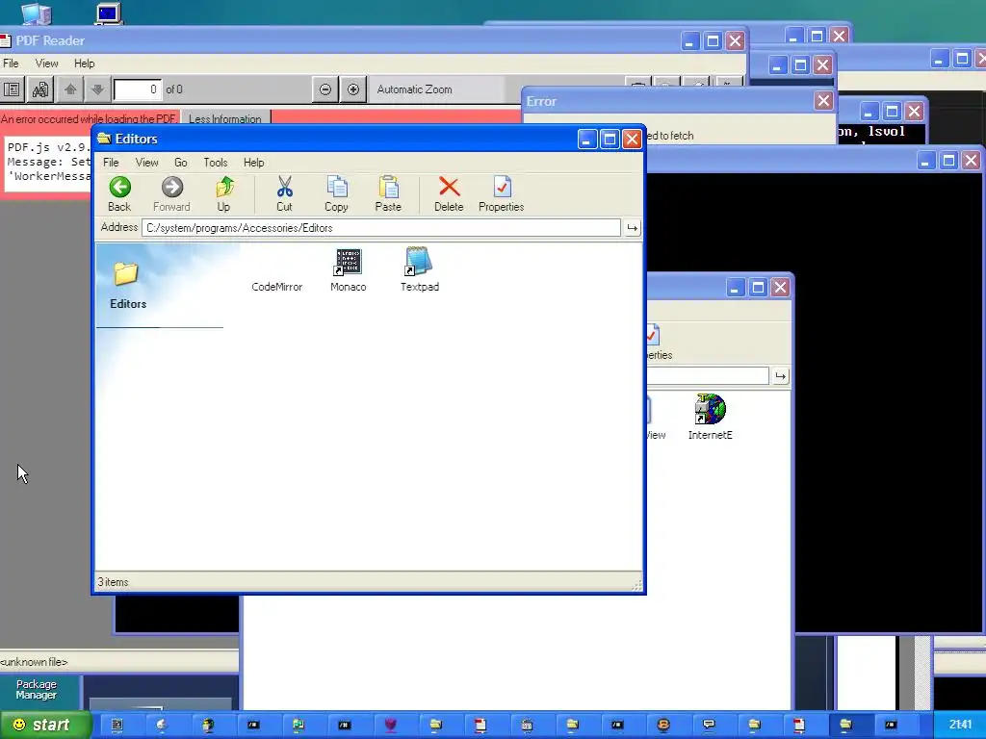Select the Monaco shortcut icon
The width and height of the screenshot is (986, 739).
tap(348, 263)
